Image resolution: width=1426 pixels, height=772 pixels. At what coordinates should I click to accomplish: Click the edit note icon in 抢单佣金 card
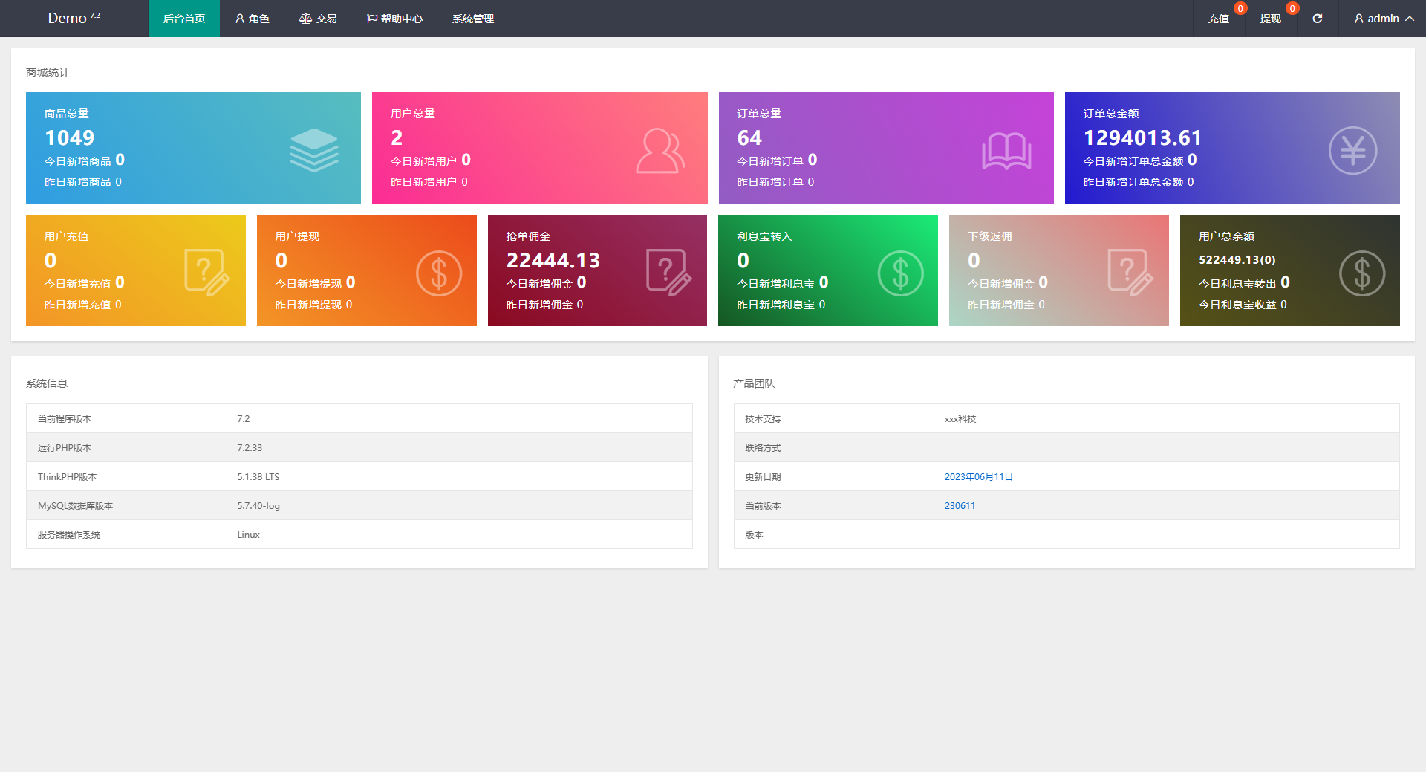[668, 273]
